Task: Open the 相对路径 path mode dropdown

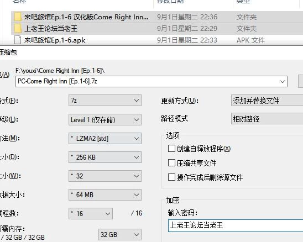Action: pos(267,119)
